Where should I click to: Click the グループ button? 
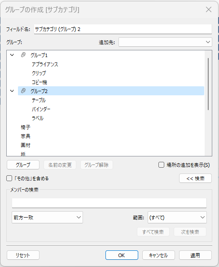23,165
